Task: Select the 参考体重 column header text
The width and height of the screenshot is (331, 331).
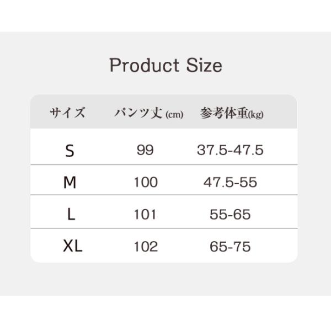Action: [x=223, y=113]
